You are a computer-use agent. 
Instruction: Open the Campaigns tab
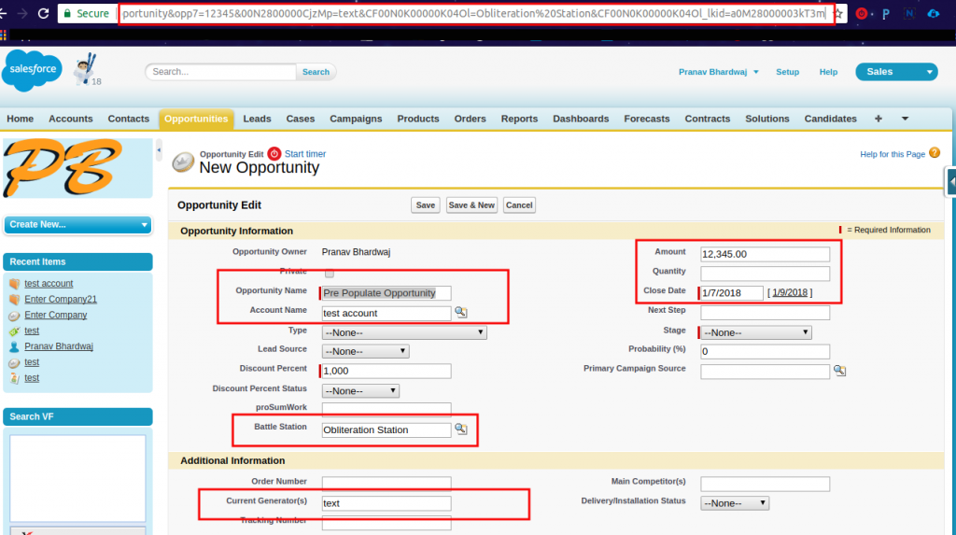pyautogui.click(x=356, y=119)
